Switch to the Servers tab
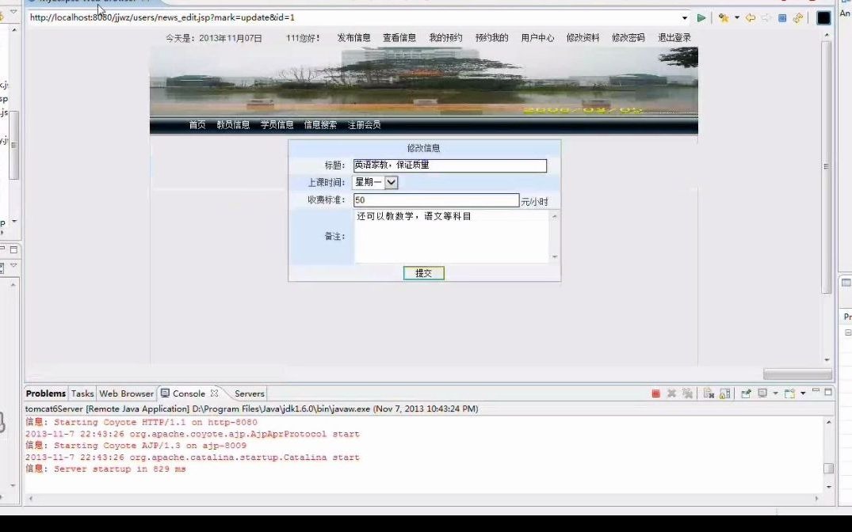This screenshot has height=532, width=852. pyautogui.click(x=249, y=393)
